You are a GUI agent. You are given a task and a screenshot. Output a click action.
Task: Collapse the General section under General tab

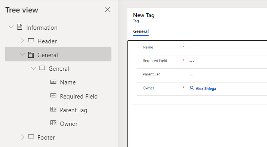pyautogui.click(x=33, y=68)
